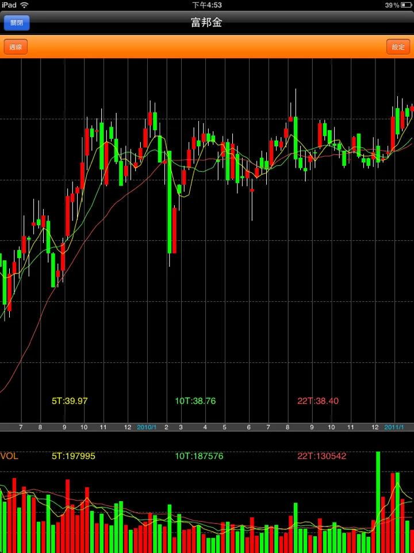Tap the 關閉 close button
Image resolution: width=414 pixels, height=553 pixels.
17,23
